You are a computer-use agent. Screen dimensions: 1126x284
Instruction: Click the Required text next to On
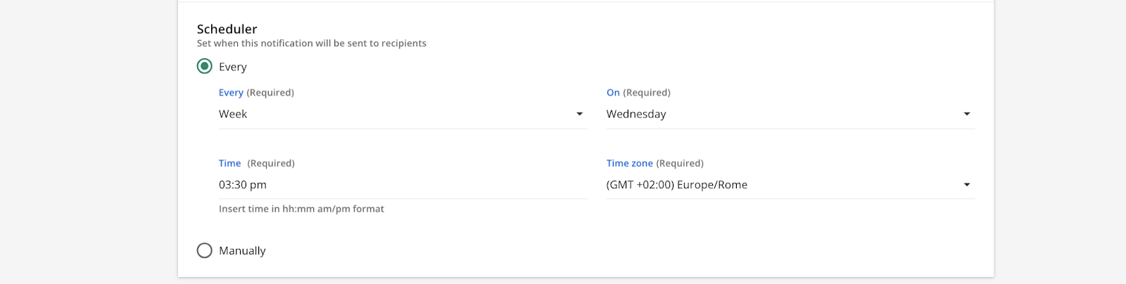tap(647, 93)
